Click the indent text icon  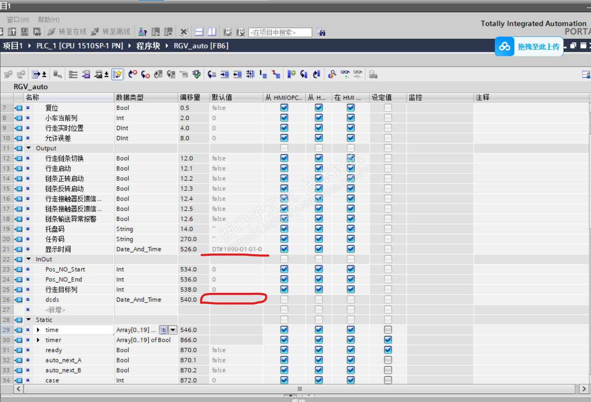pyautogui.click(x=225, y=74)
